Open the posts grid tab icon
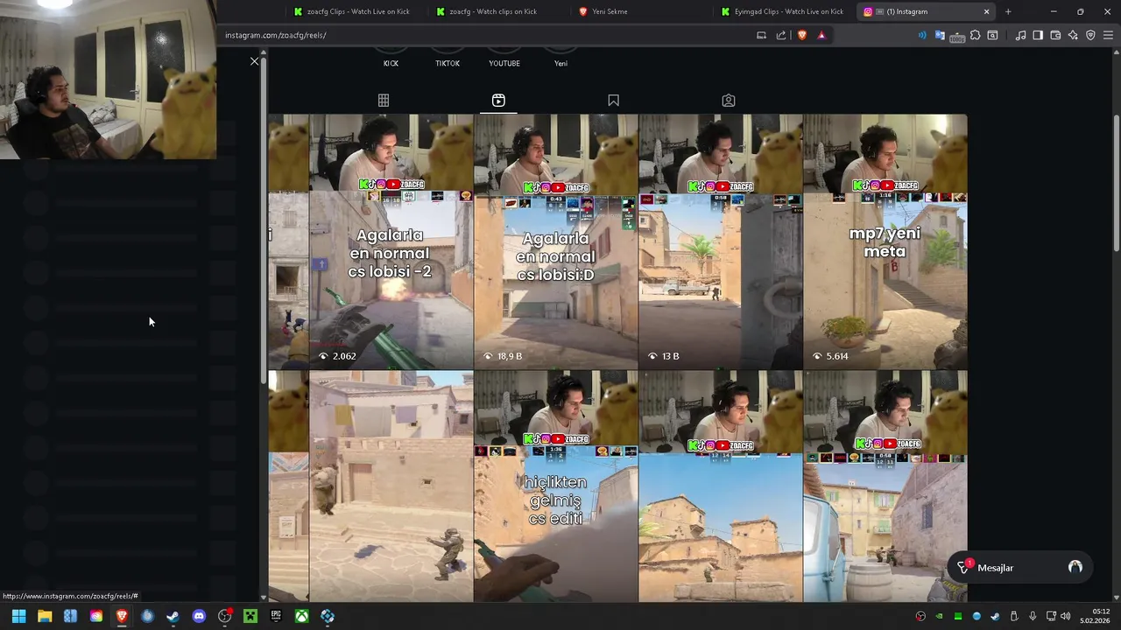1121x630 pixels. point(384,101)
